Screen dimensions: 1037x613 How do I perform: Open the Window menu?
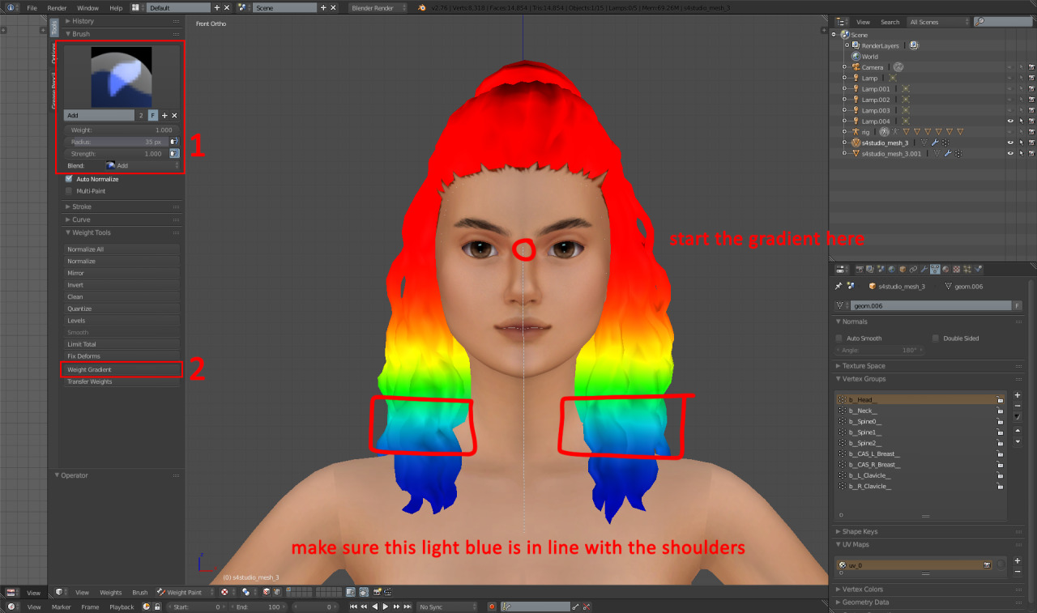(x=87, y=7)
